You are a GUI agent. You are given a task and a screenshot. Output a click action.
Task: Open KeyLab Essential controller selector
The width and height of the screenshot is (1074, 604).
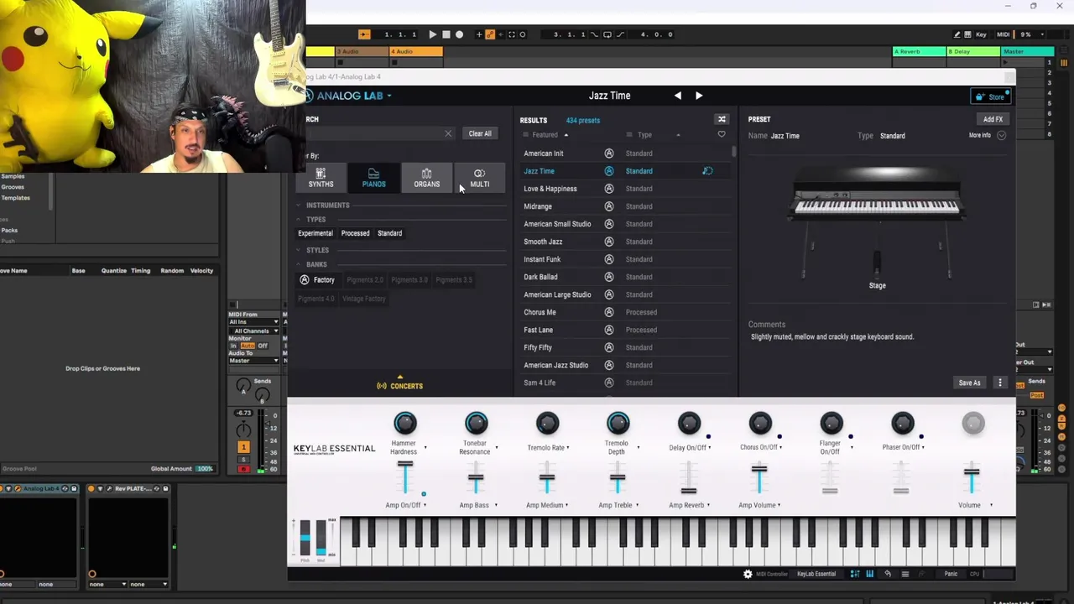[x=816, y=574]
